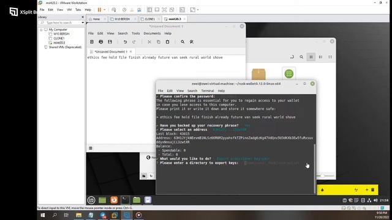Revert to snapshot icon in VMware toolbar

pyautogui.click(x=132, y=10)
